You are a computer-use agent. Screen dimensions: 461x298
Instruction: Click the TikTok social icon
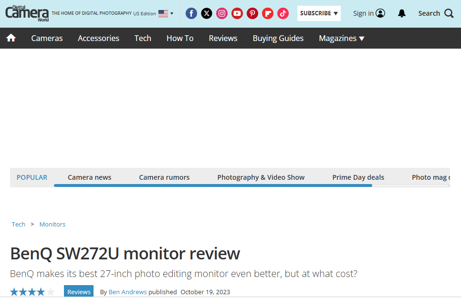283,13
